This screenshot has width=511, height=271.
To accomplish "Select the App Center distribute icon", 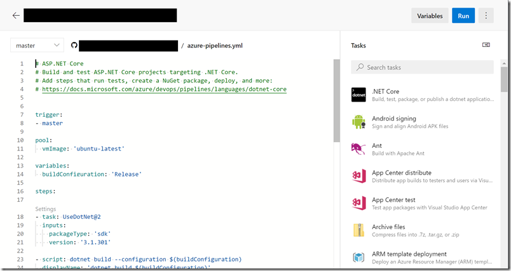I will click(x=358, y=176).
